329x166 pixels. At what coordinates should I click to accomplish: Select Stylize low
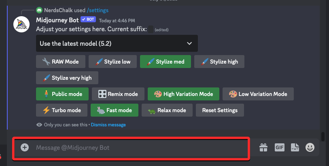112,62
